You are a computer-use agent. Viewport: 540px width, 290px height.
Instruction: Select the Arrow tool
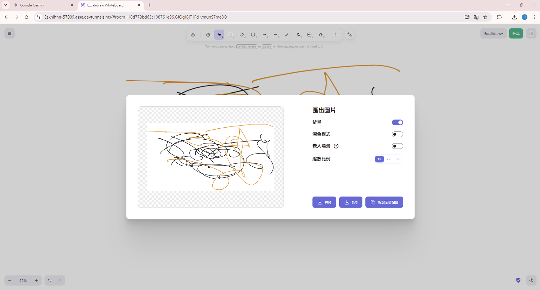(264, 35)
